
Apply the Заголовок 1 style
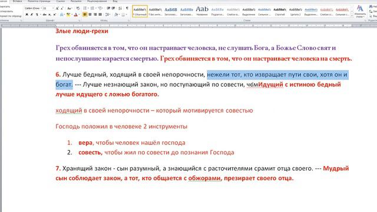[171, 11]
